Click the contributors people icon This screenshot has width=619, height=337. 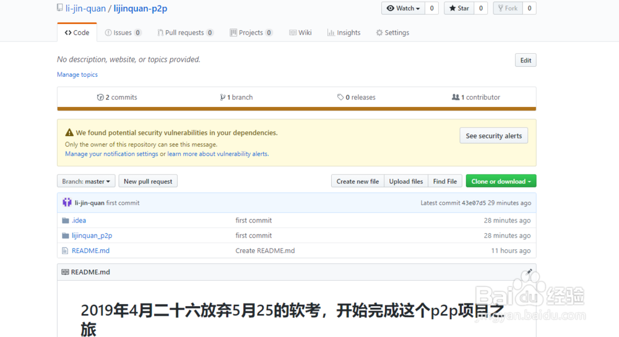pyautogui.click(x=456, y=97)
